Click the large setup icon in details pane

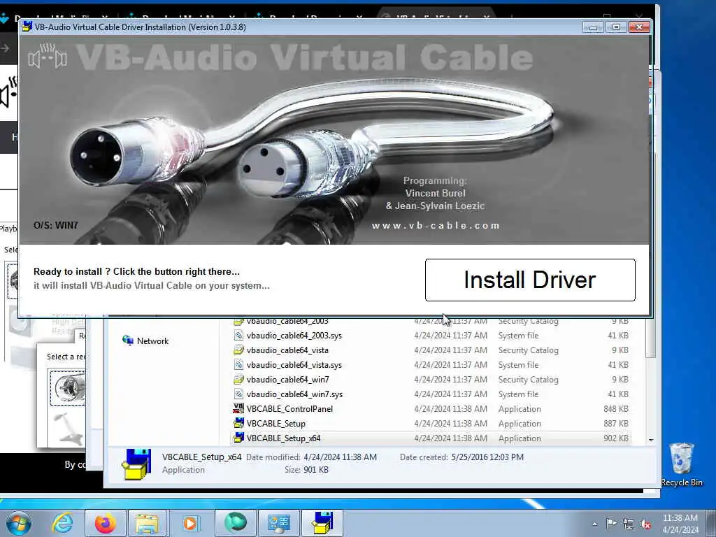click(136, 464)
